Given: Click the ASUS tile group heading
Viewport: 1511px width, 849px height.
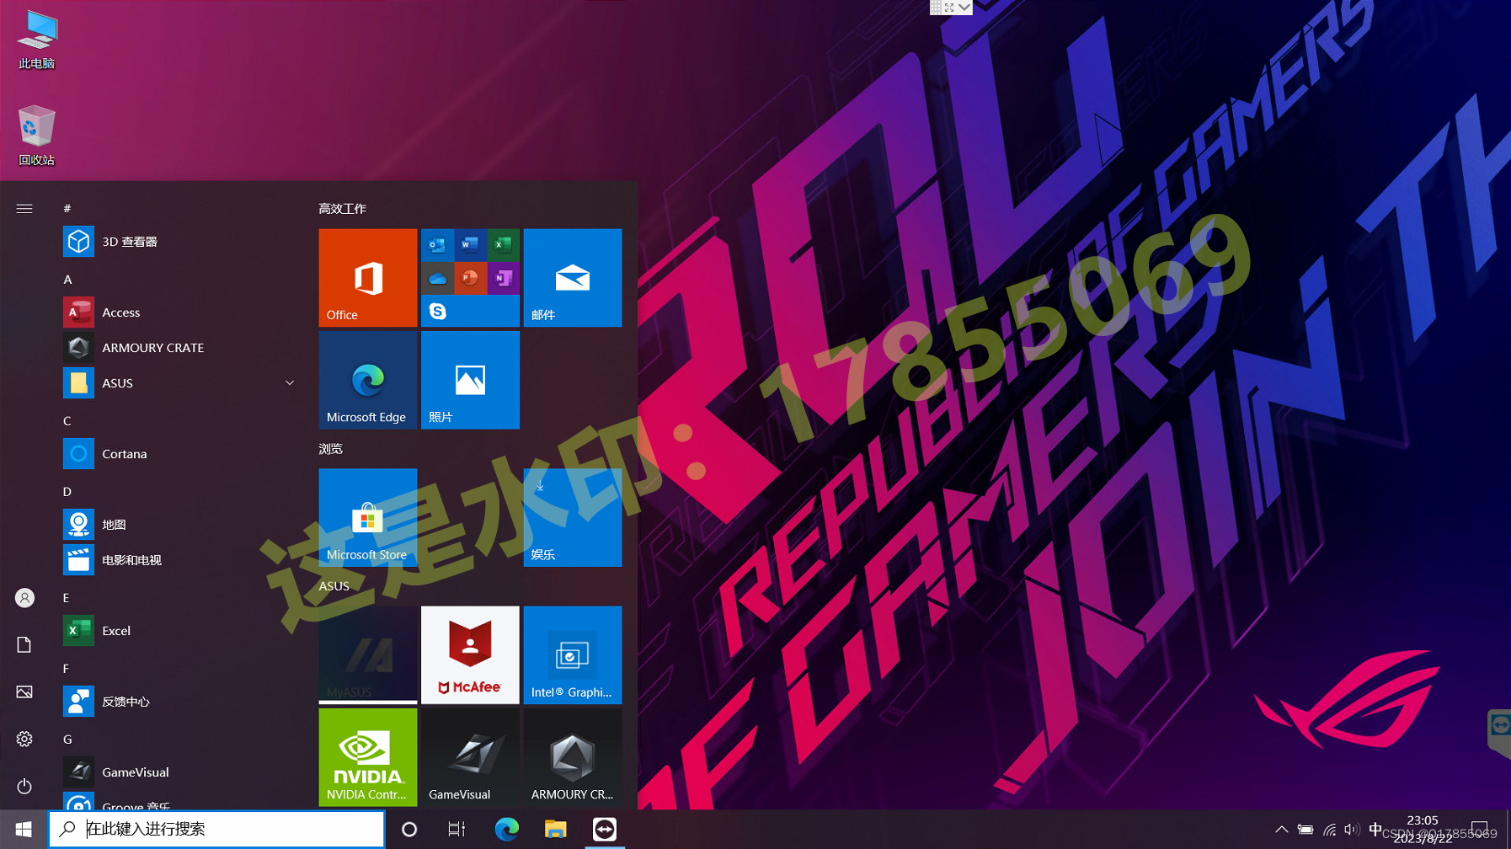Looking at the screenshot, I should pyautogui.click(x=334, y=586).
